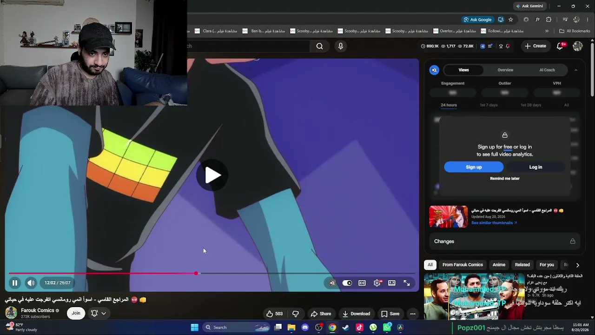Screen dimensions: 595x335
Task: Click the vidIQ alert bell in header
Action: (x=508, y=46)
